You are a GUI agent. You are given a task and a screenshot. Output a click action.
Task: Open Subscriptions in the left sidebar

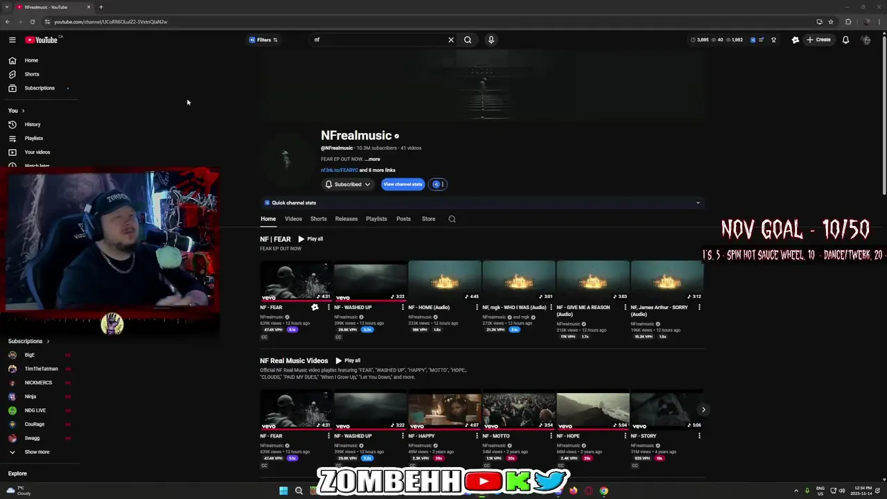[x=39, y=88]
